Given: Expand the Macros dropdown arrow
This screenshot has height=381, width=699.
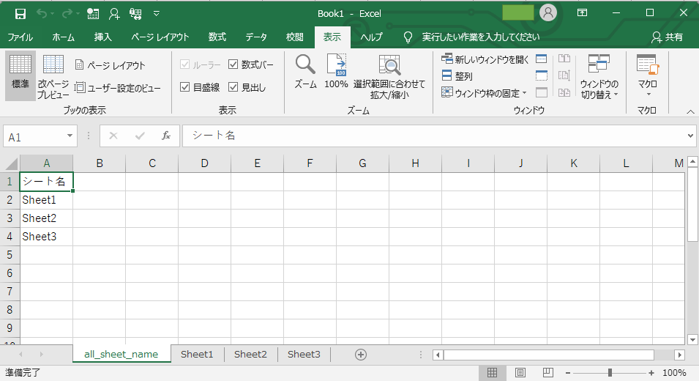Looking at the screenshot, I should click(647, 94).
